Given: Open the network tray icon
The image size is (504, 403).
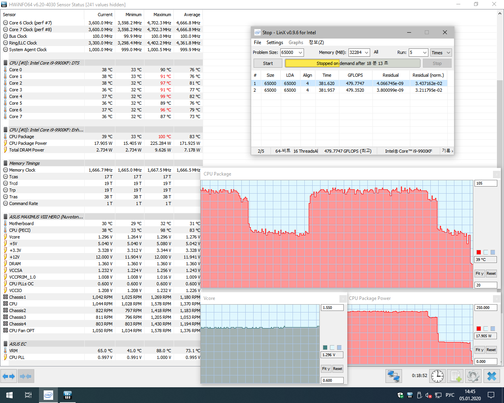Looking at the screenshot, I should (x=438, y=395).
